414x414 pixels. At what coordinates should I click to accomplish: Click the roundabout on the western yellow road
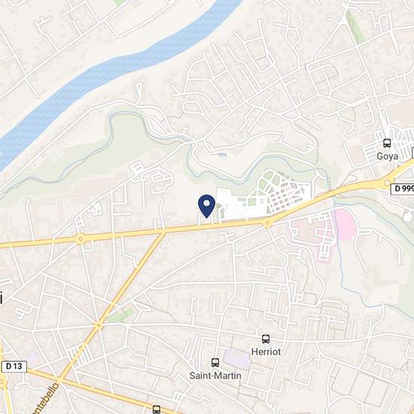[81, 239]
